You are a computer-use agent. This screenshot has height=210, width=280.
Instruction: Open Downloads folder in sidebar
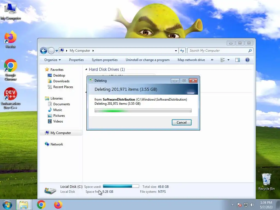(59, 81)
